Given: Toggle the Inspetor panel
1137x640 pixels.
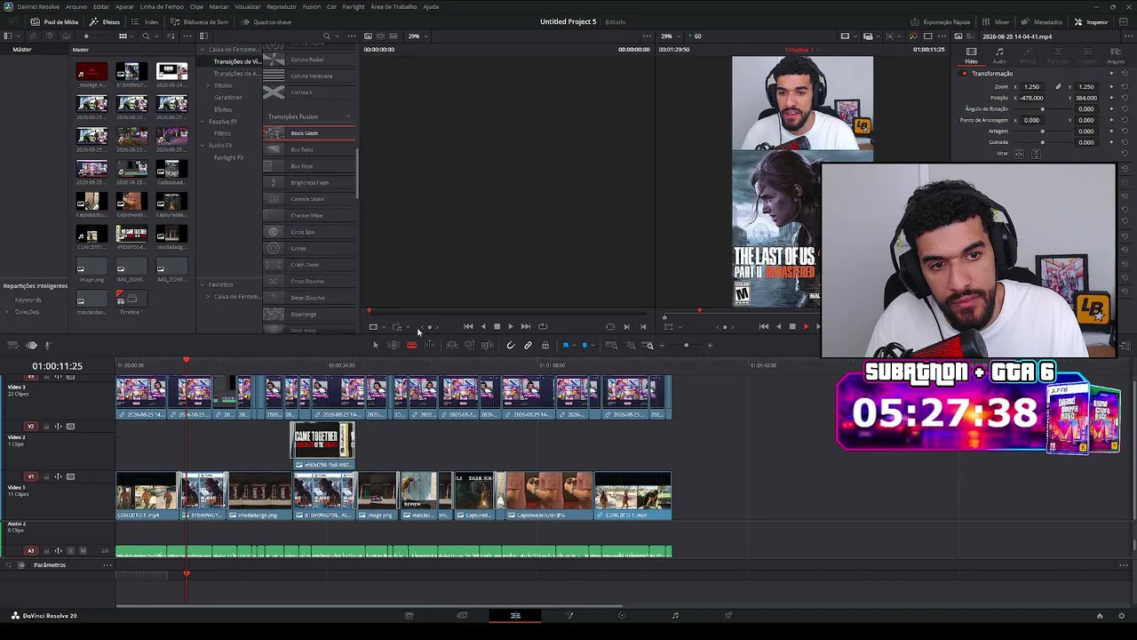Looking at the screenshot, I should (x=1091, y=21).
